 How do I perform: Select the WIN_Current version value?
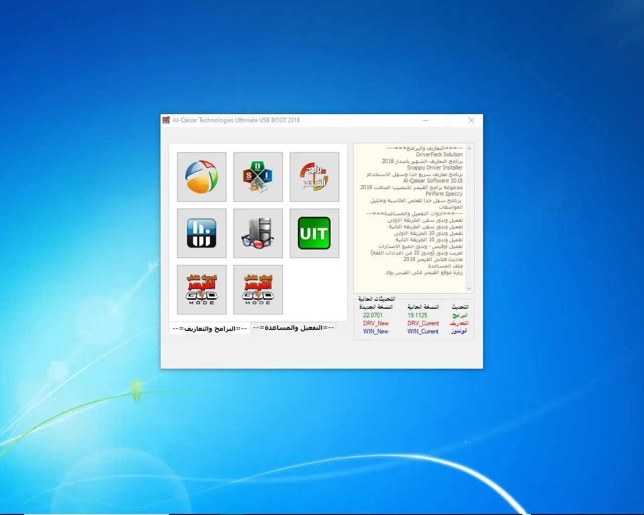click(x=423, y=331)
